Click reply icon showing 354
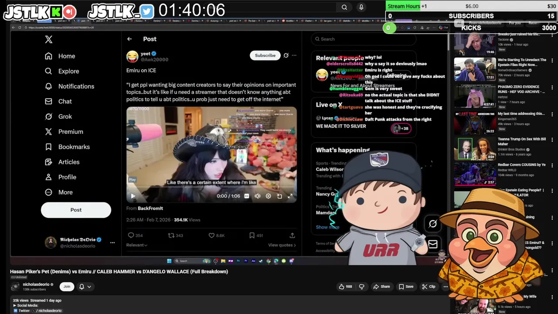This screenshot has width=558, height=314. click(x=131, y=235)
